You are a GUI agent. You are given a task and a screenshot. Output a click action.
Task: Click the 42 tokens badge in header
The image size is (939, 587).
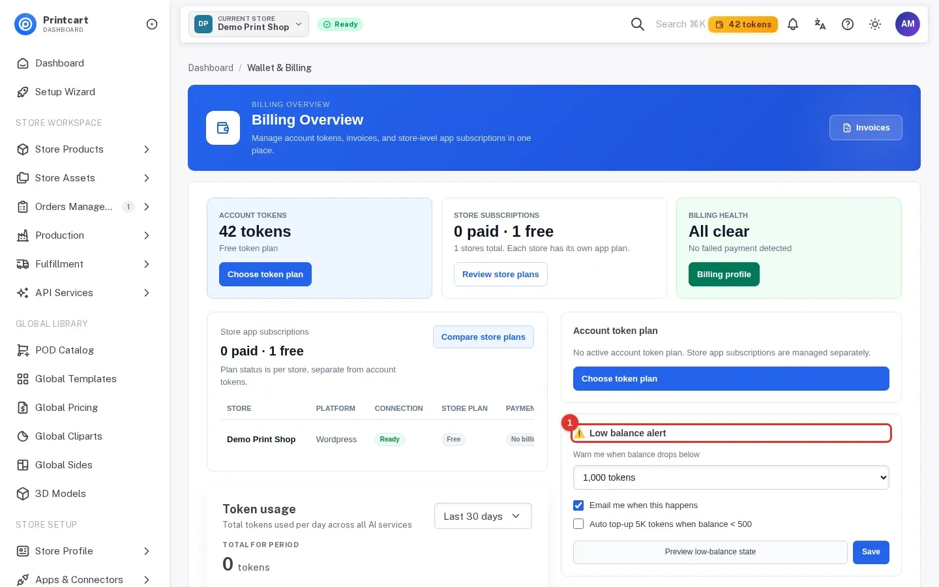point(743,24)
